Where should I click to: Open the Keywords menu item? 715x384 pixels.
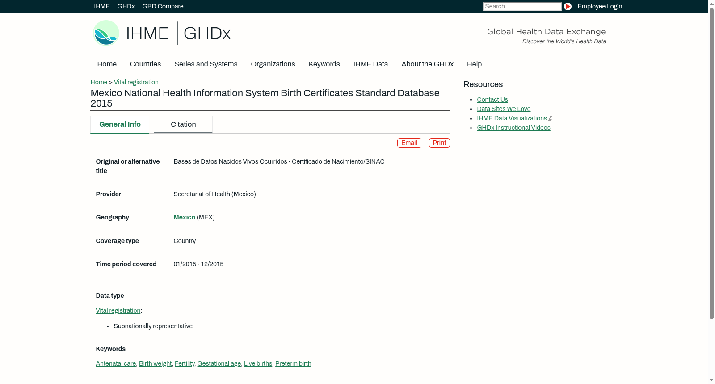(x=324, y=64)
